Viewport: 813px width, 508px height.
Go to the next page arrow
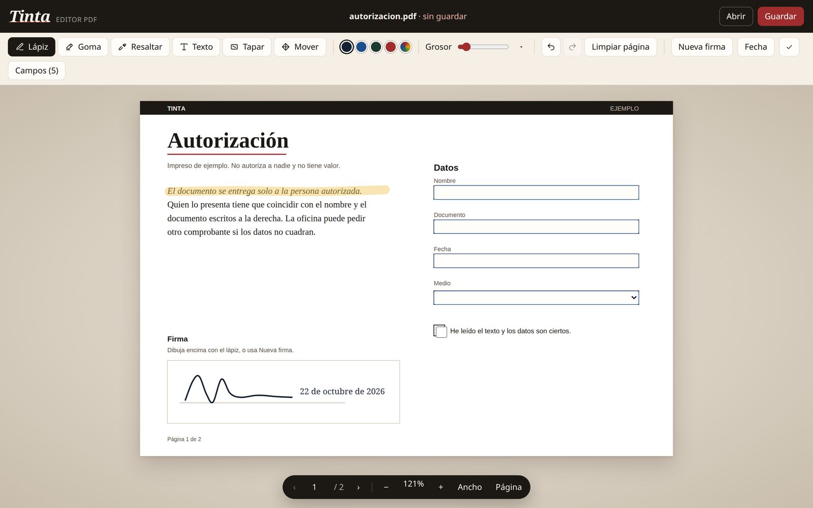(358, 487)
